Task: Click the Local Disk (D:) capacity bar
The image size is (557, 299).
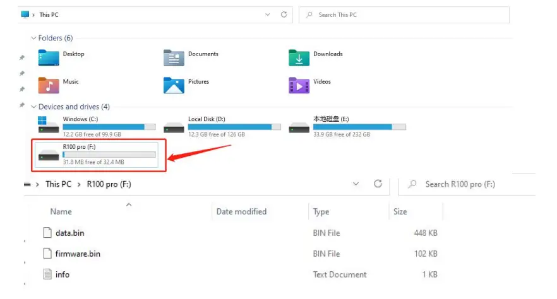Action: (234, 127)
